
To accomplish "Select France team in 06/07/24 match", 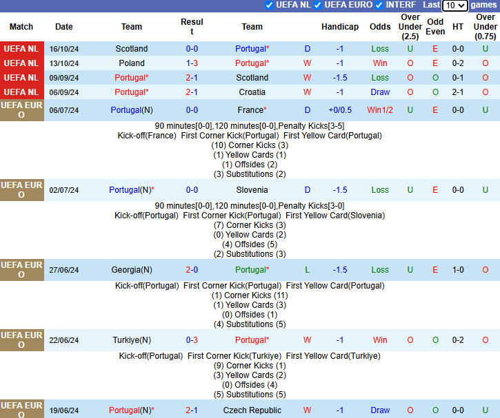I will coord(250,110).
